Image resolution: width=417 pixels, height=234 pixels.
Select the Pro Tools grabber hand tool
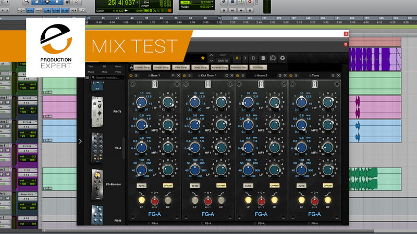[57, 2]
